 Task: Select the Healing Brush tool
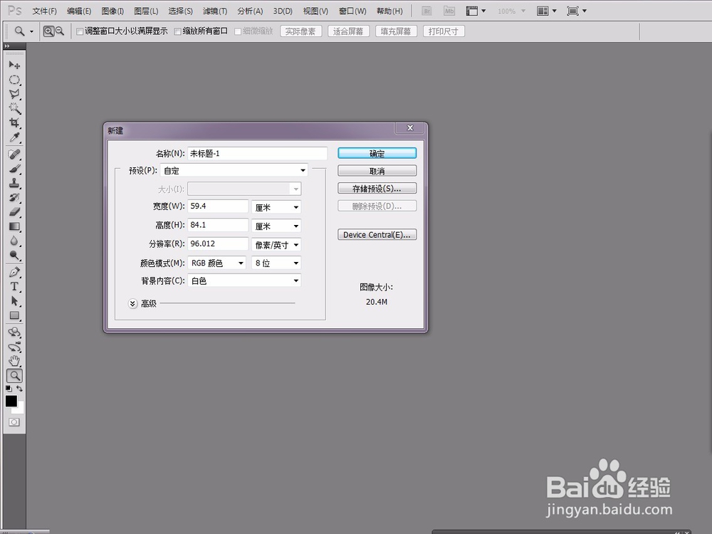tap(14, 155)
